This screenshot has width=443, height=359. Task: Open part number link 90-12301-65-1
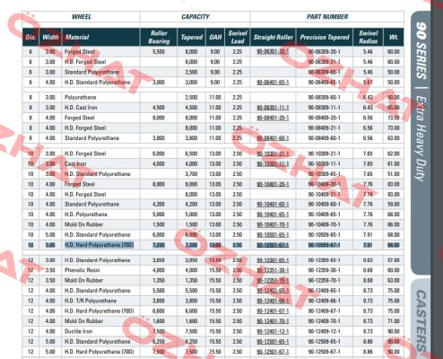click(273, 260)
